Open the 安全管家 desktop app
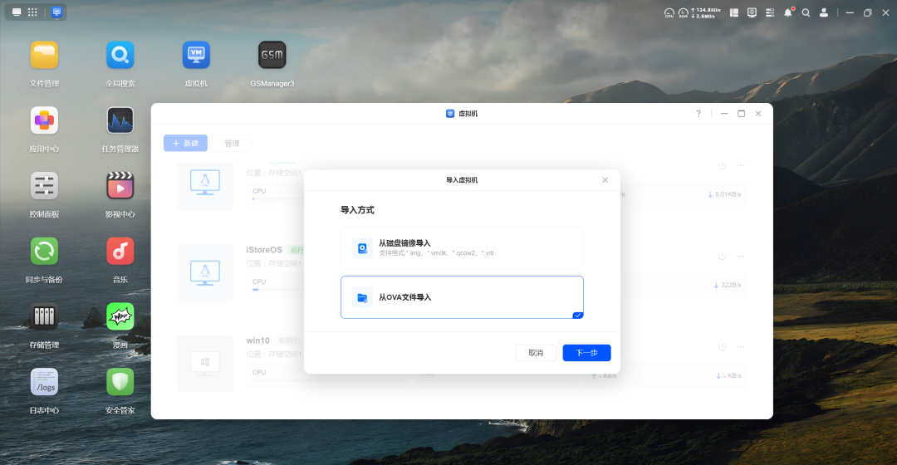The height and width of the screenshot is (465, 897). click(120, 382)
